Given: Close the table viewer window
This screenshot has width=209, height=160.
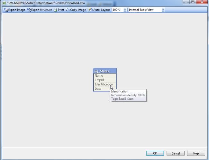Looking at the screenshot, I should click(202, 2).
